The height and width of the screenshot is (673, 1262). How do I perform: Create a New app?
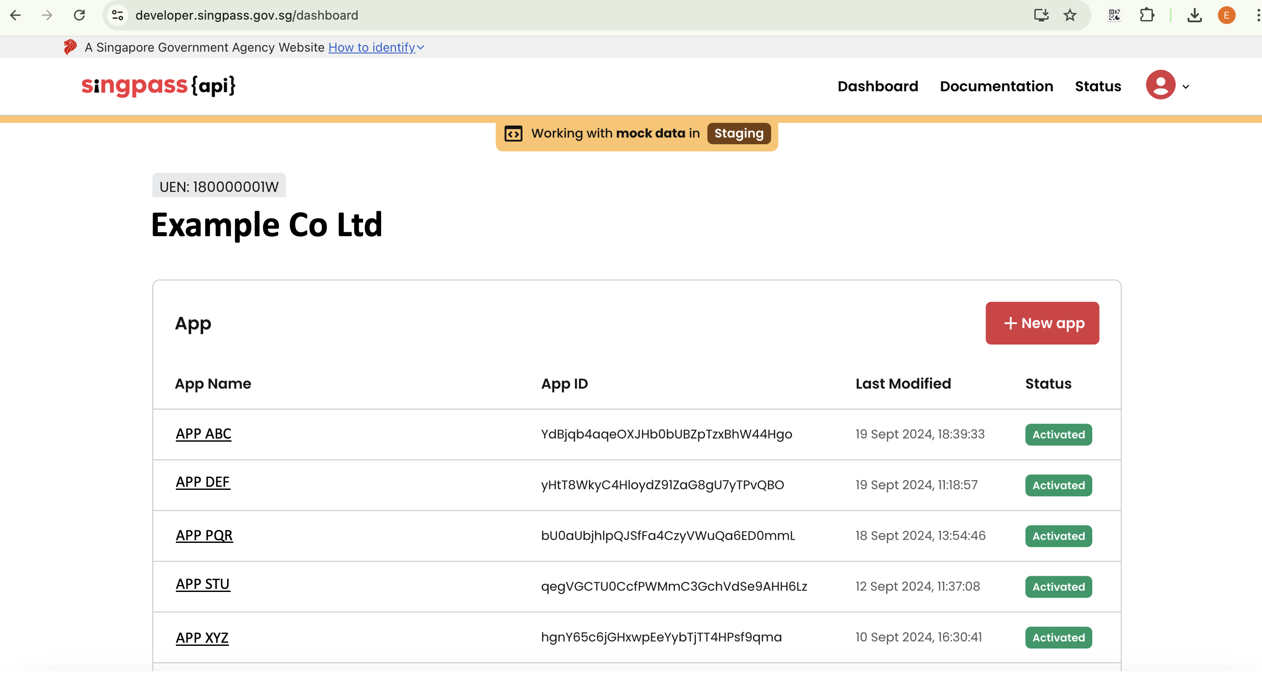pyautogui.click(x=1042, y=323)
